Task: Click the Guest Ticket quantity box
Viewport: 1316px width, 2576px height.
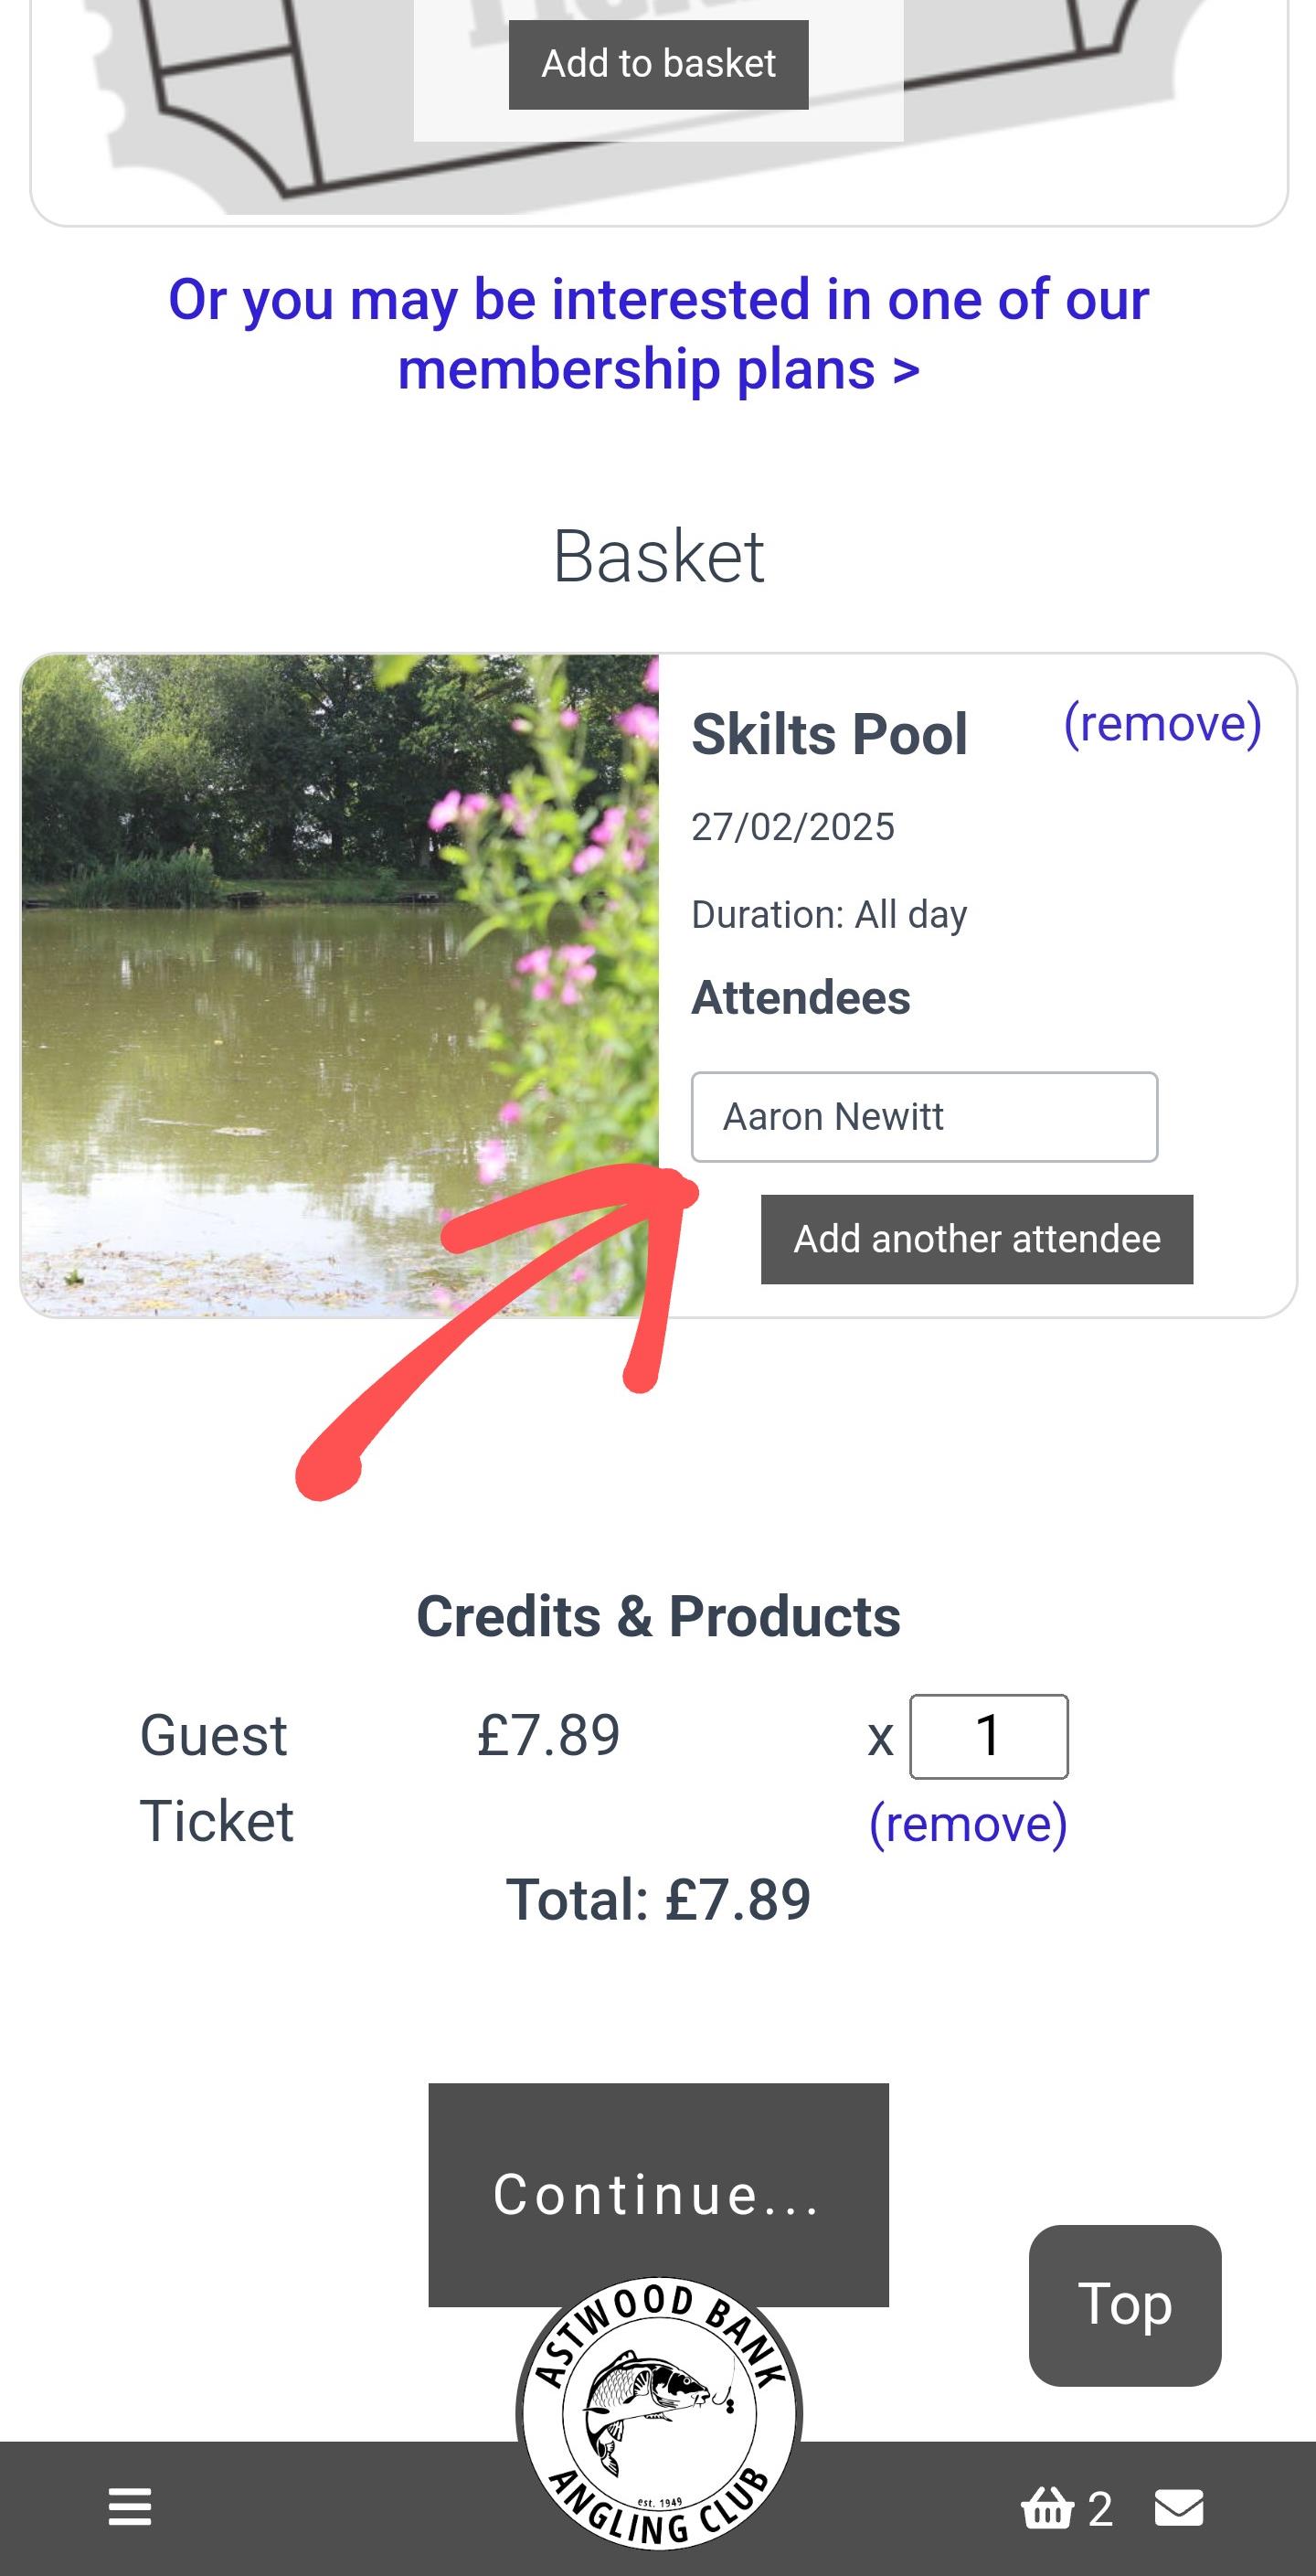Action: [988, 1736]
